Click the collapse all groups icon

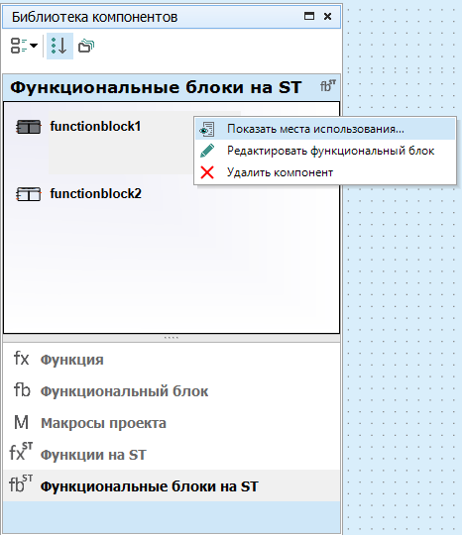coord(86,46)
